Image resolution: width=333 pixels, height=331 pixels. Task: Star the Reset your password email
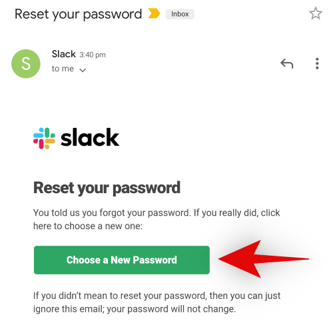click(316, 13)
